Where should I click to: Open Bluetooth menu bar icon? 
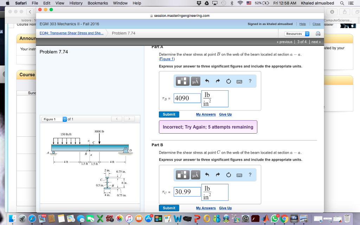pyautogui.click(x=232, y=3)
